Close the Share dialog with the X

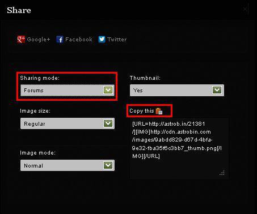(x=245, y=9)
